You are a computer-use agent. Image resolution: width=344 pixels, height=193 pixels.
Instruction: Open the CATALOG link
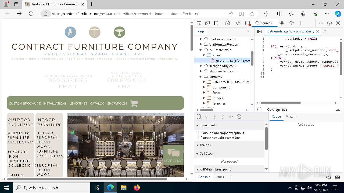pos(97,103)
